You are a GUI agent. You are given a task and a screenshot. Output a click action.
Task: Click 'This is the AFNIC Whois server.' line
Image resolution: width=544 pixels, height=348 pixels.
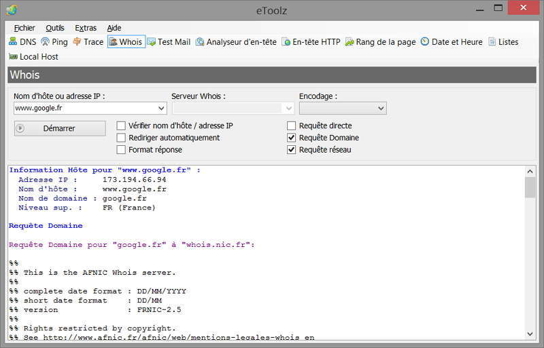click(100, 273)
